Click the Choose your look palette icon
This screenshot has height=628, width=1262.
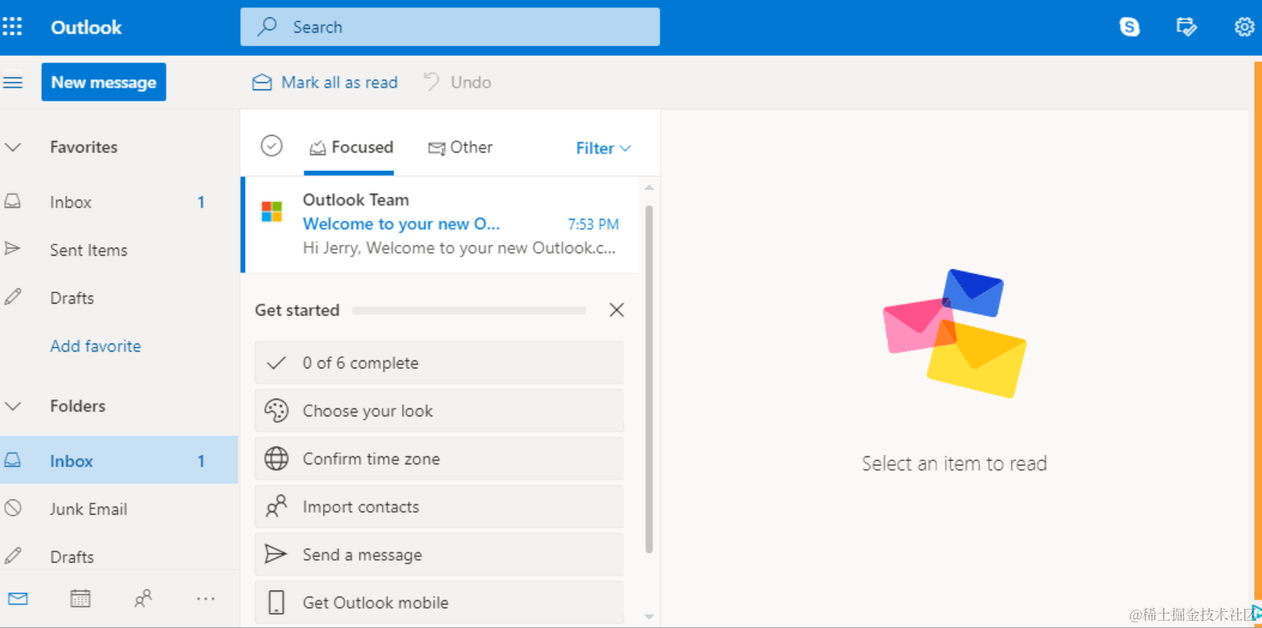tap(276, 411)
